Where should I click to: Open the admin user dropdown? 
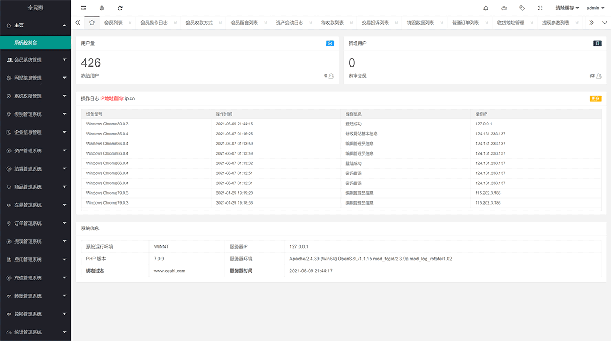coord(595,8)
